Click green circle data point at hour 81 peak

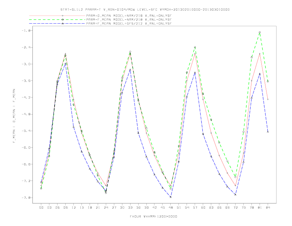[x=260, y=32]
